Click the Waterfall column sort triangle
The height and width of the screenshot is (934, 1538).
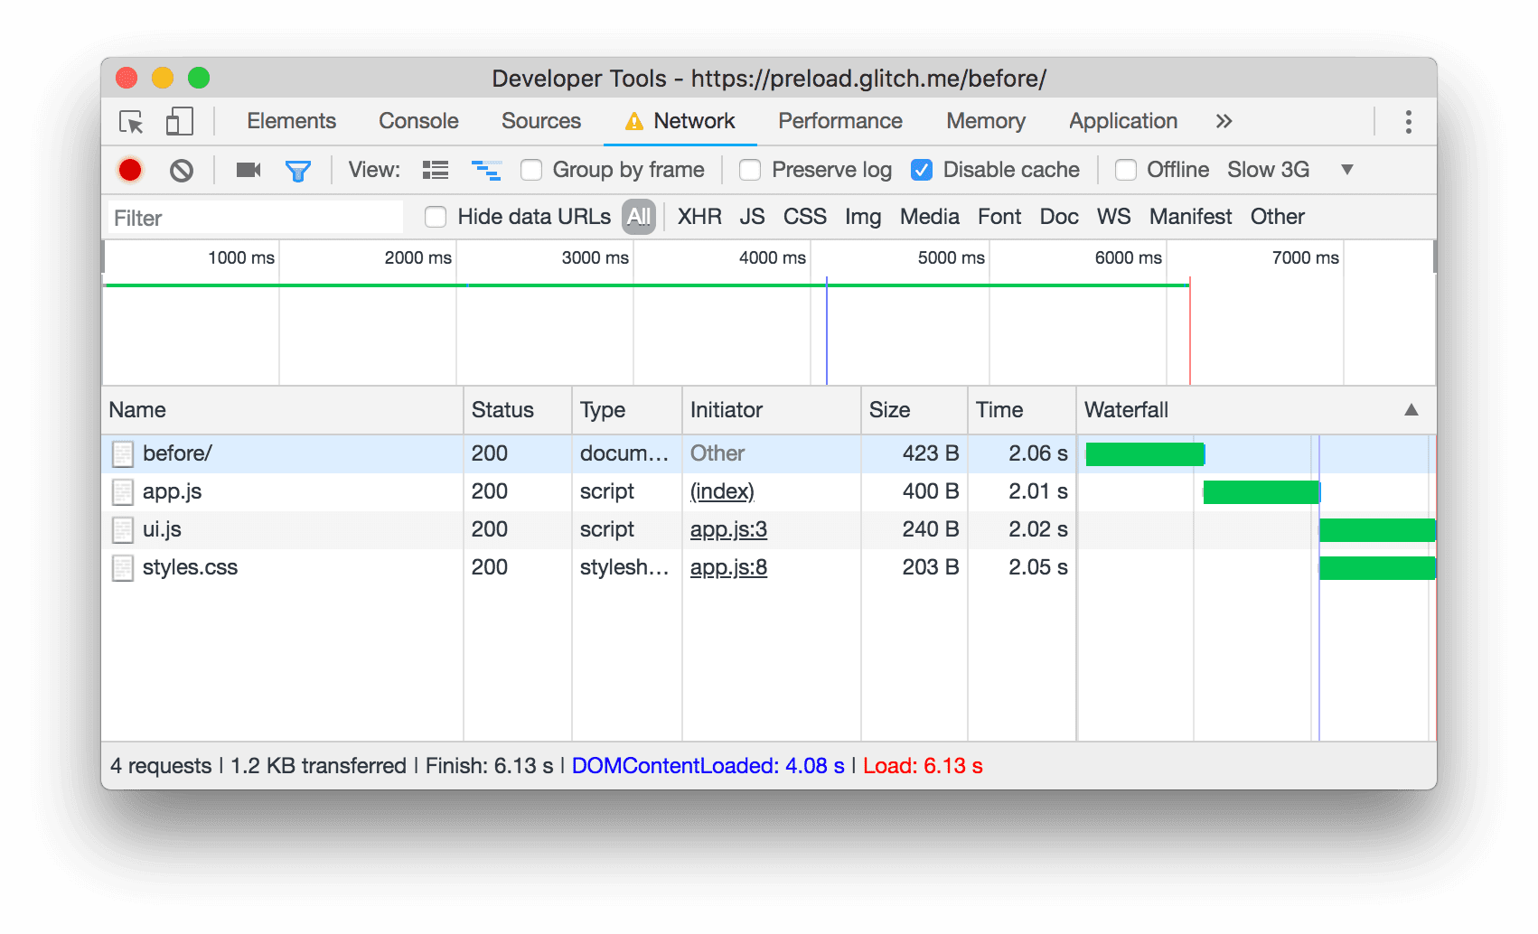(x=1411, y=410)
